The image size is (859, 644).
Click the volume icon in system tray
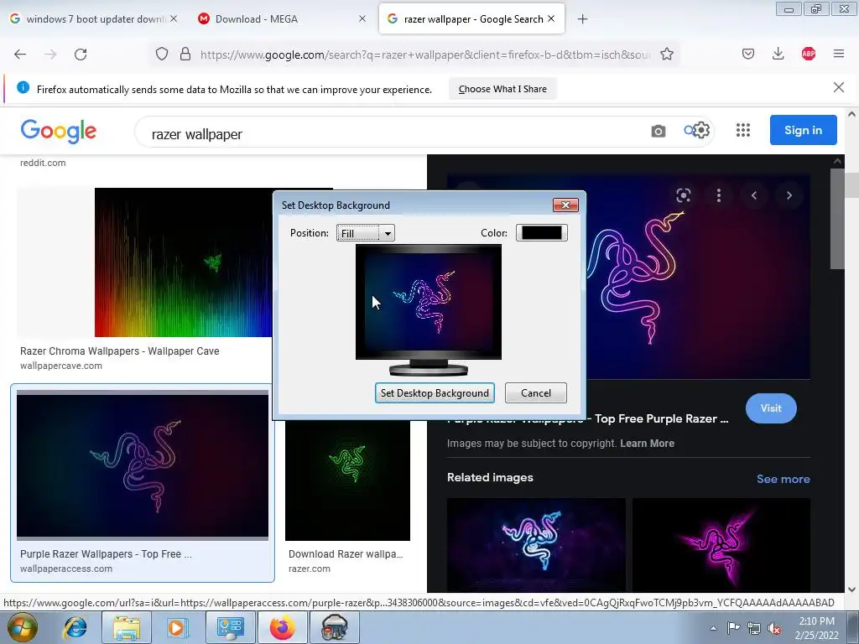coord(774,628)
